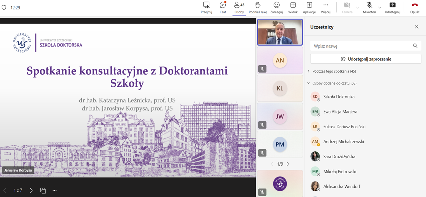Start sharing with Udostępnij

(392, 8)
